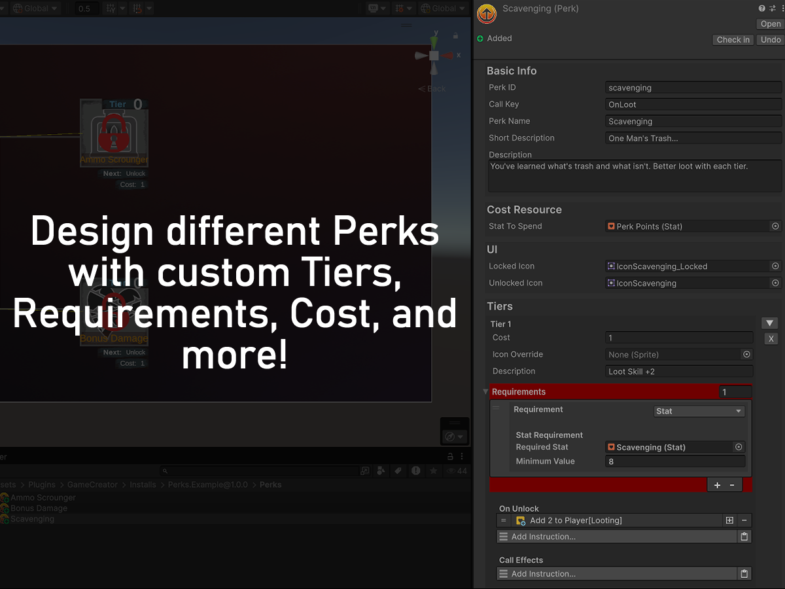Click the search by label tag icon
The width and height of the screenshot is (785, 589).
(398, 471)
